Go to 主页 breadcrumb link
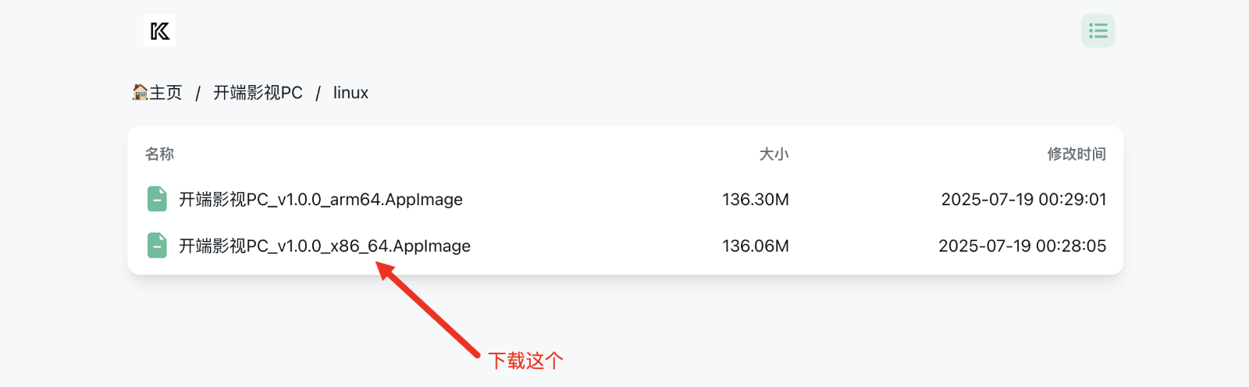 pyautogui.click(x=165, y=93)
